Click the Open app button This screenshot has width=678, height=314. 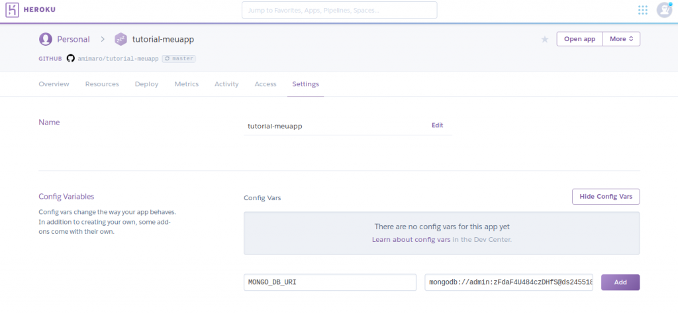click(579, 39)
